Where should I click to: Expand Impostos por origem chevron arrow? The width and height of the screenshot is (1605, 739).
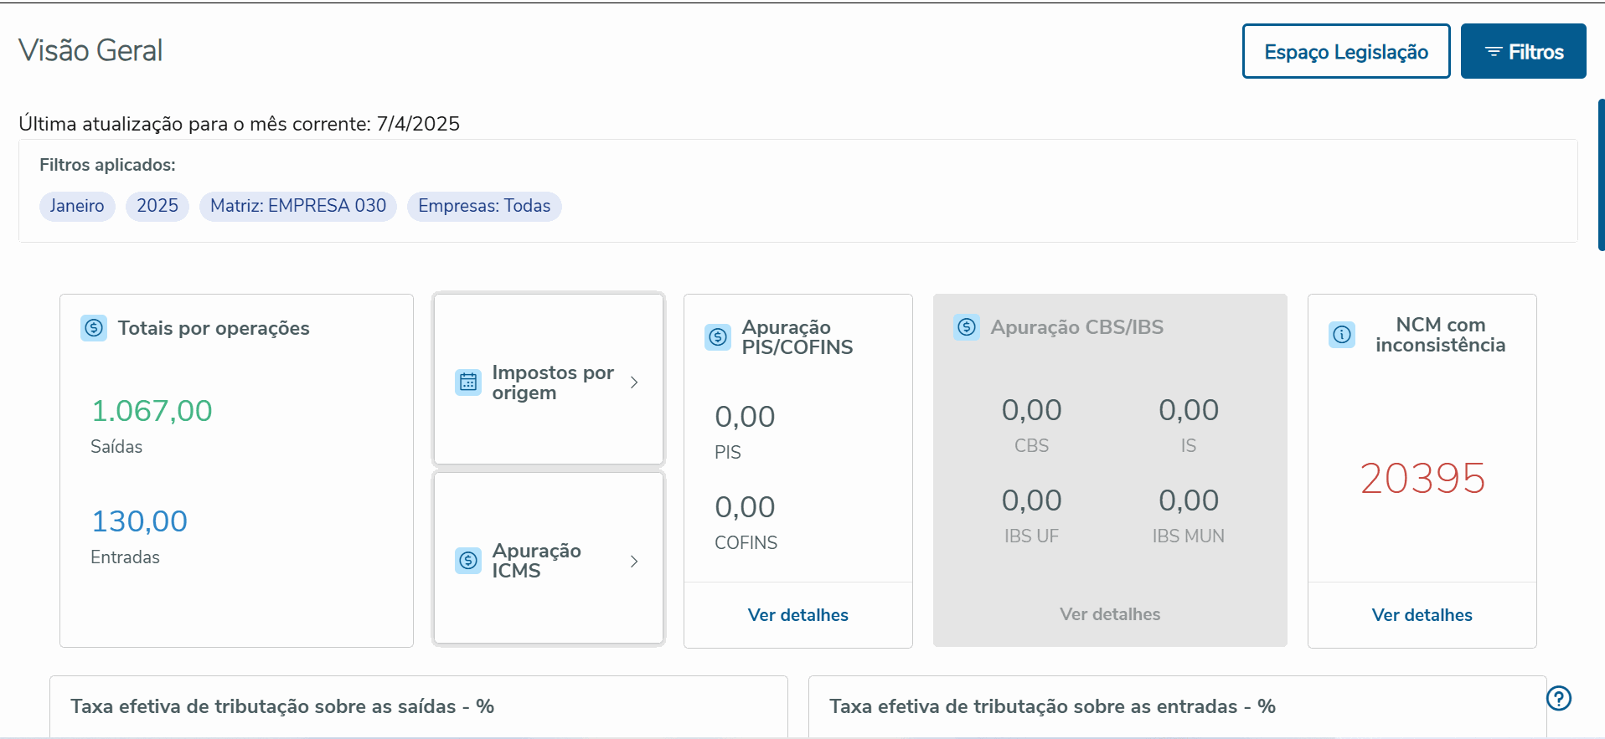coord(634,382)
